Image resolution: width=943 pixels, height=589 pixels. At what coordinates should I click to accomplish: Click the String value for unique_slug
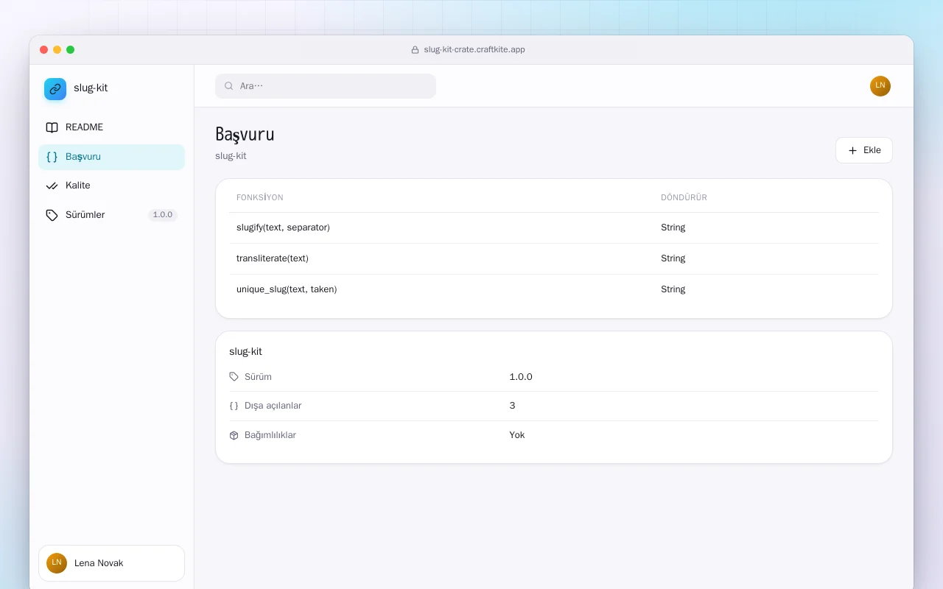tap(673, 289)
